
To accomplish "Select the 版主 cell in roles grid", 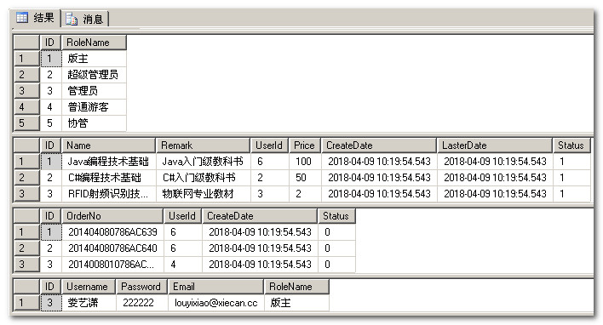I will (x=94, y=59).
